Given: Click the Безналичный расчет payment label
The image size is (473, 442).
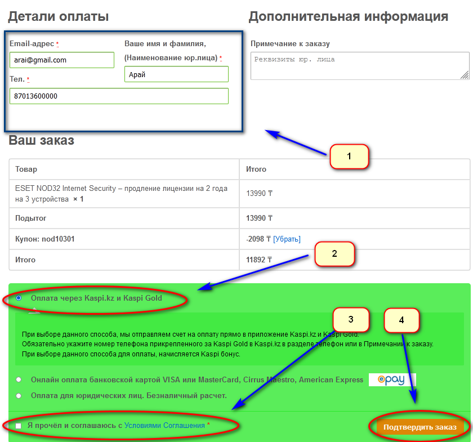Looking at the screenshot, I should click(x=129, y=395).
